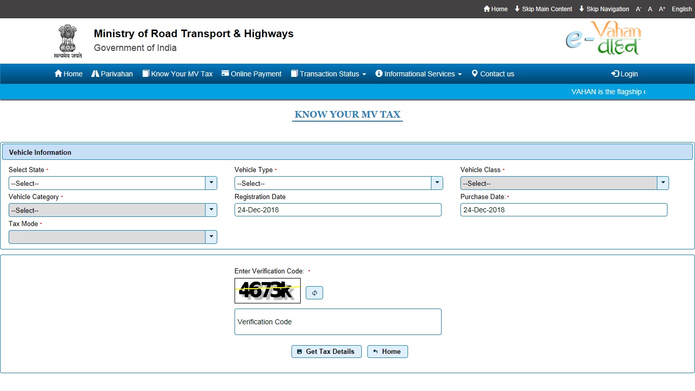The width and height of the screenshot is (695, 391).
Task: Go to Online Payment in navbar
Action: point(251,74)
